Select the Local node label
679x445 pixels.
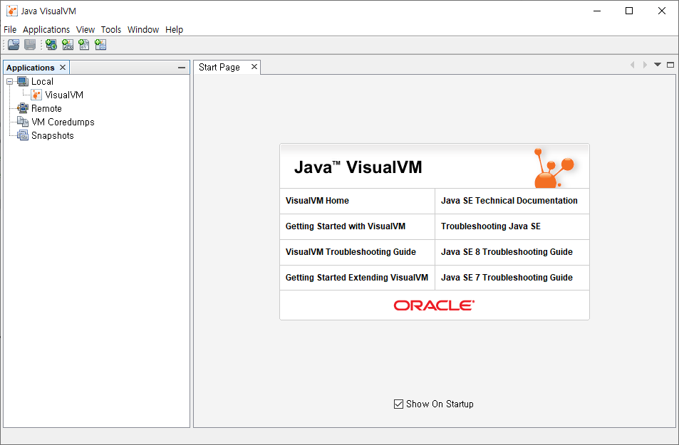(x=42, y=81)
